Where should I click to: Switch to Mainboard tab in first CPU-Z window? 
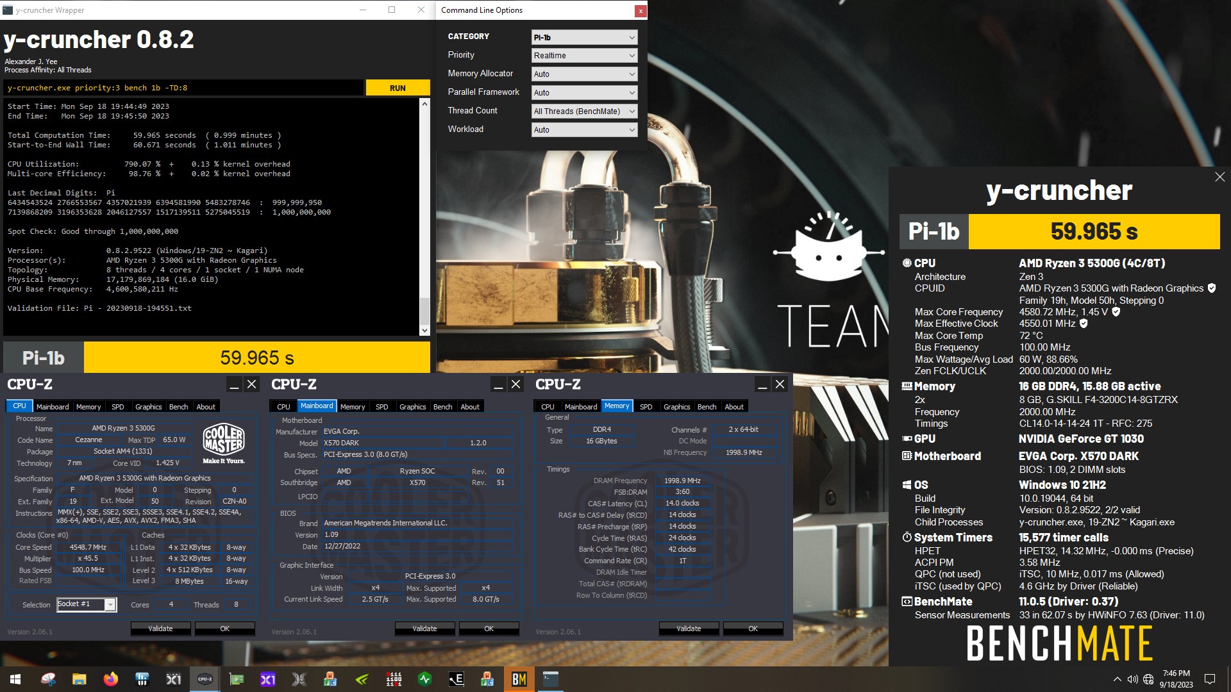pyautogui.click(x=53, y=407)
